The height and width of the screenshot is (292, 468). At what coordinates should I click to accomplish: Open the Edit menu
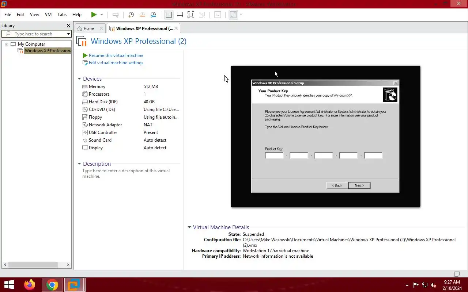tap(20, 15)
